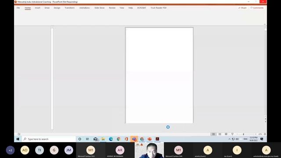Click the ENG language indicator
The width and height of the screenshot is (281, 158).
point(245,139)
